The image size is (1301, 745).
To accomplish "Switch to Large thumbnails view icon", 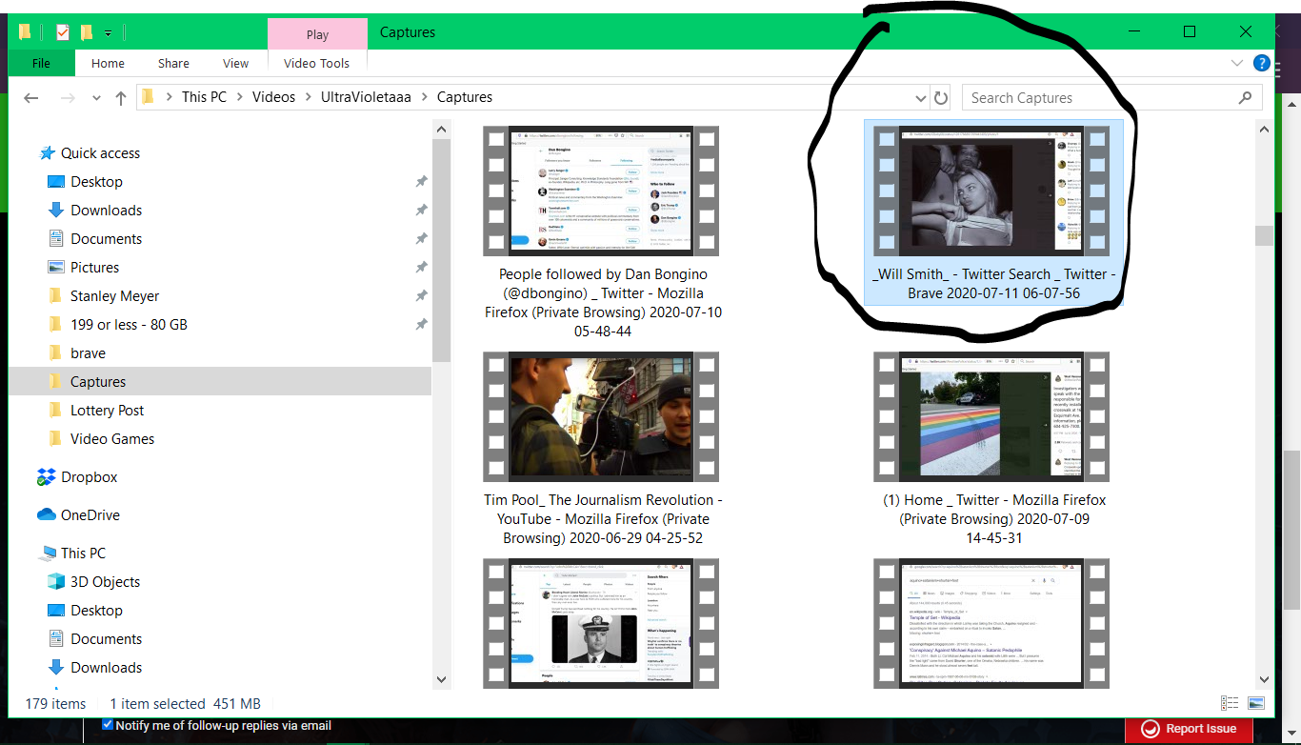I will tap(1256, 703).
